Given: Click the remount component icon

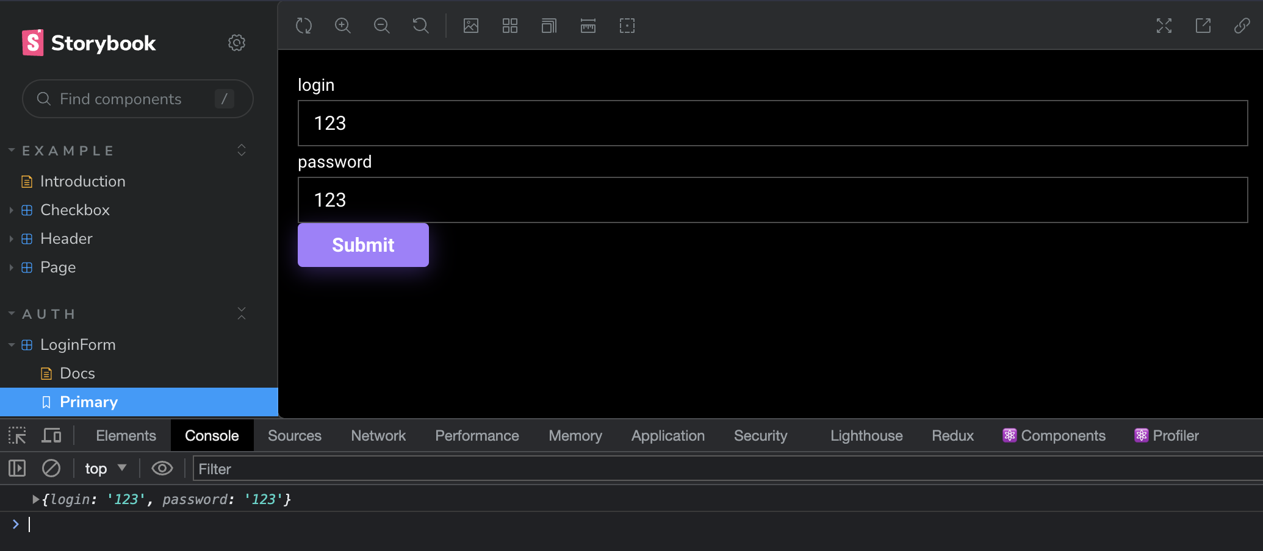Looking at the screenshot, I should pyautogui.click(x=304, y=26).
